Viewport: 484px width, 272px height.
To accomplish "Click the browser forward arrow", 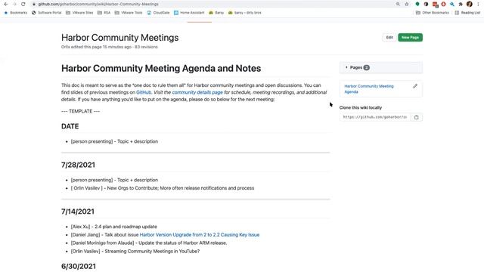I will tap(14, 4).
